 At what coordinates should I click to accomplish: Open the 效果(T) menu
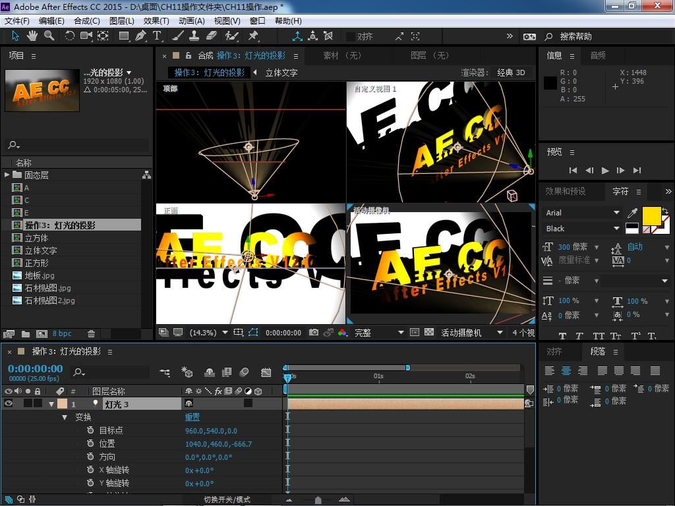156,20
